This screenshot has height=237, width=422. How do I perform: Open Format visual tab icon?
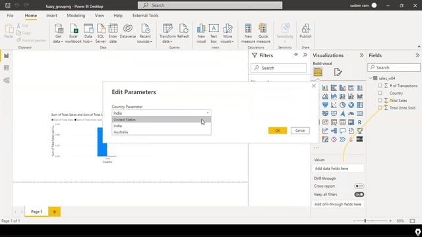click(x=338, y=72)
